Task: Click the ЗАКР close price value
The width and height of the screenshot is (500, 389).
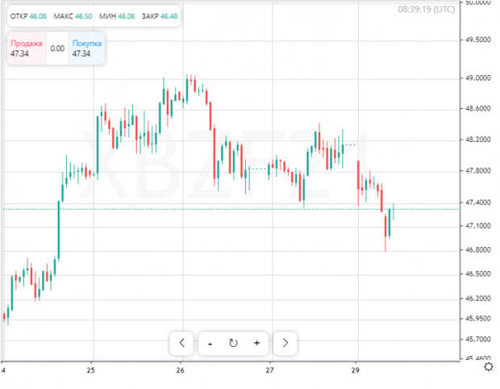Action: (169, 16)
